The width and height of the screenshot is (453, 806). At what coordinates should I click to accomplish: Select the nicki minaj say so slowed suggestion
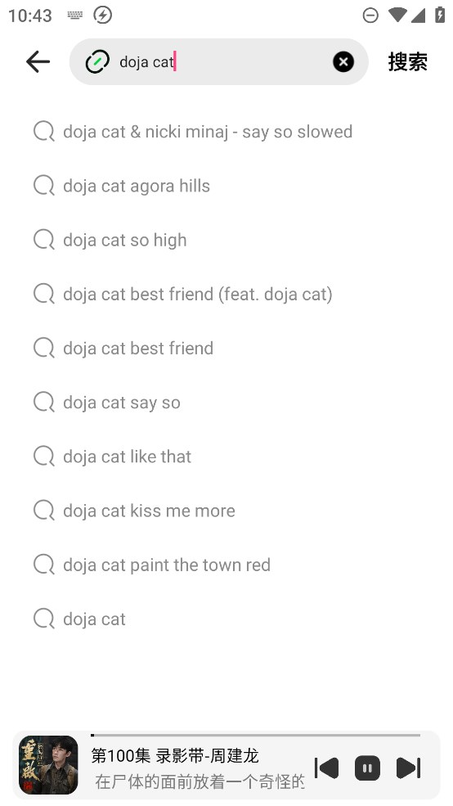[x=226, y=132]
